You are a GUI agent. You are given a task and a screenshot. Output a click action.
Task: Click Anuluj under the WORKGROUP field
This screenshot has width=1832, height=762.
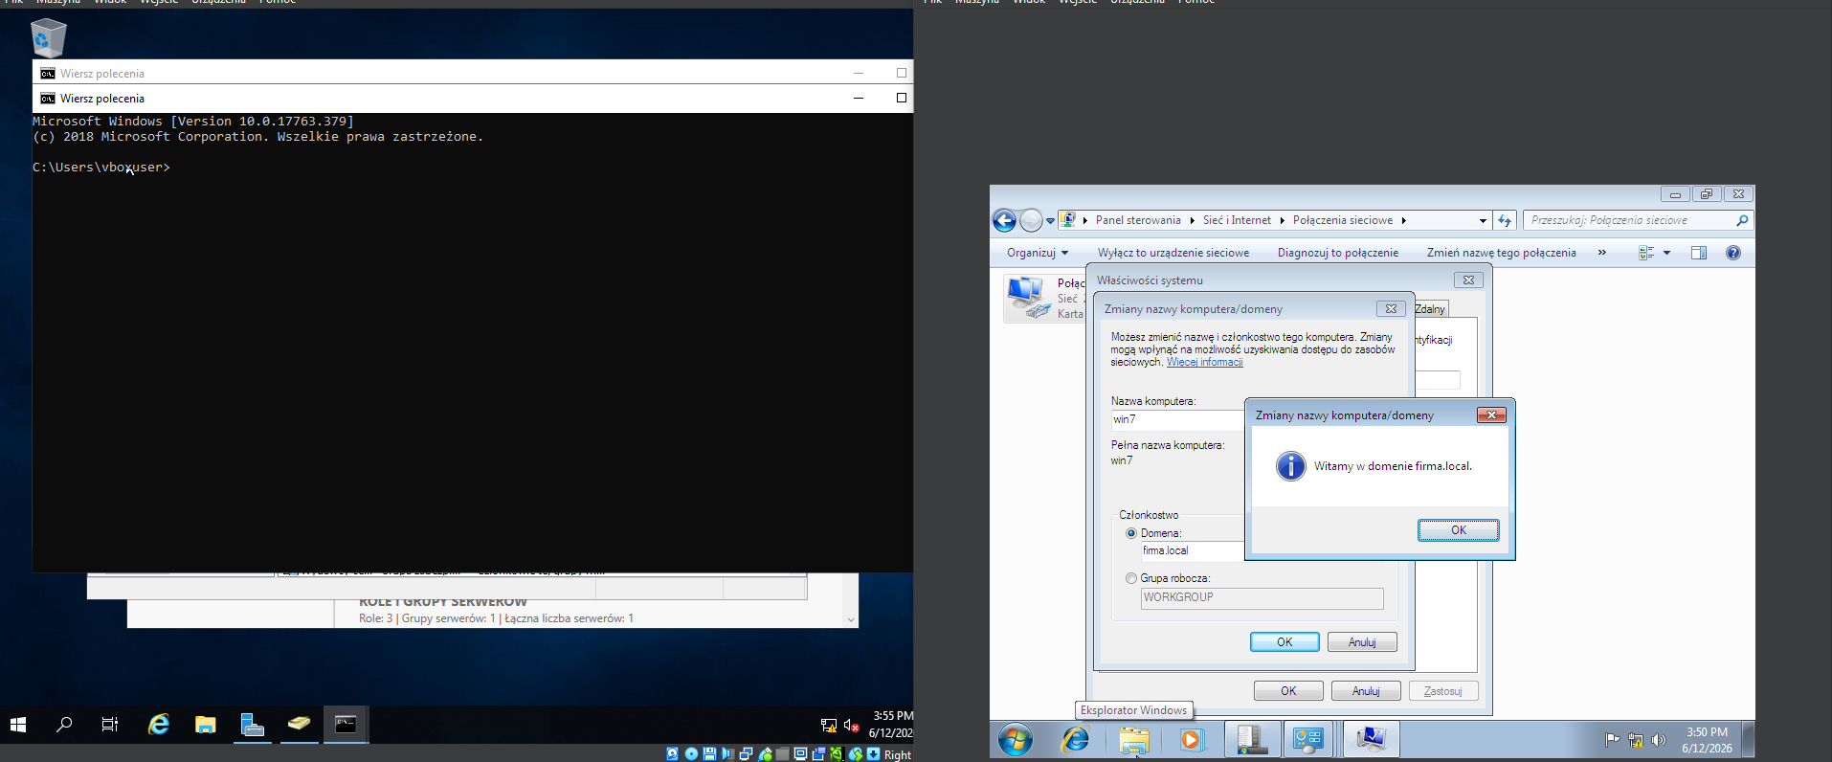(1362, 642)
